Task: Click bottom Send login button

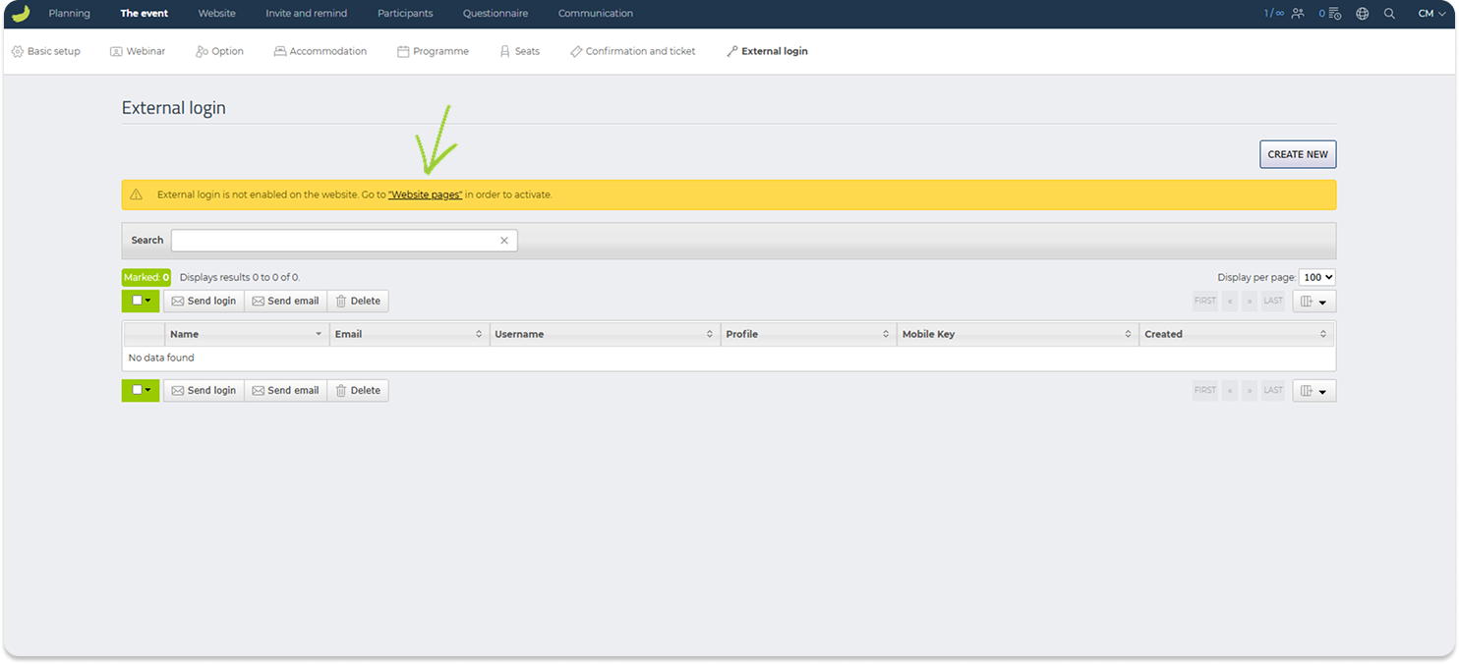Action: tap(204, 391)
